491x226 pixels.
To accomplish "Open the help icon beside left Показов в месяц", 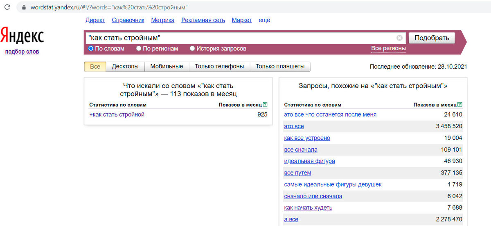I will pyautogui.click(x=265, y=105).
